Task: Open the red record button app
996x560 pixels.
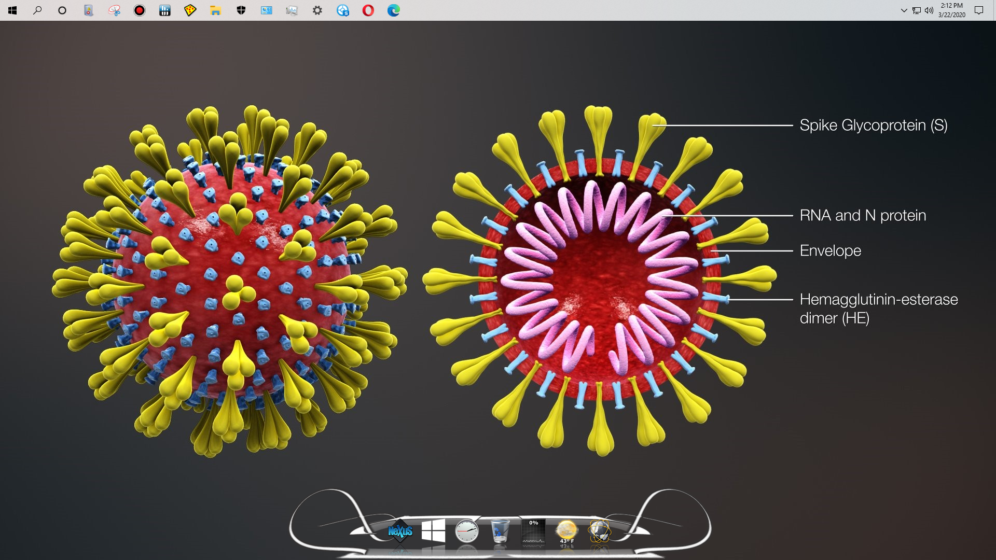Action: click(x=140, y=10)
